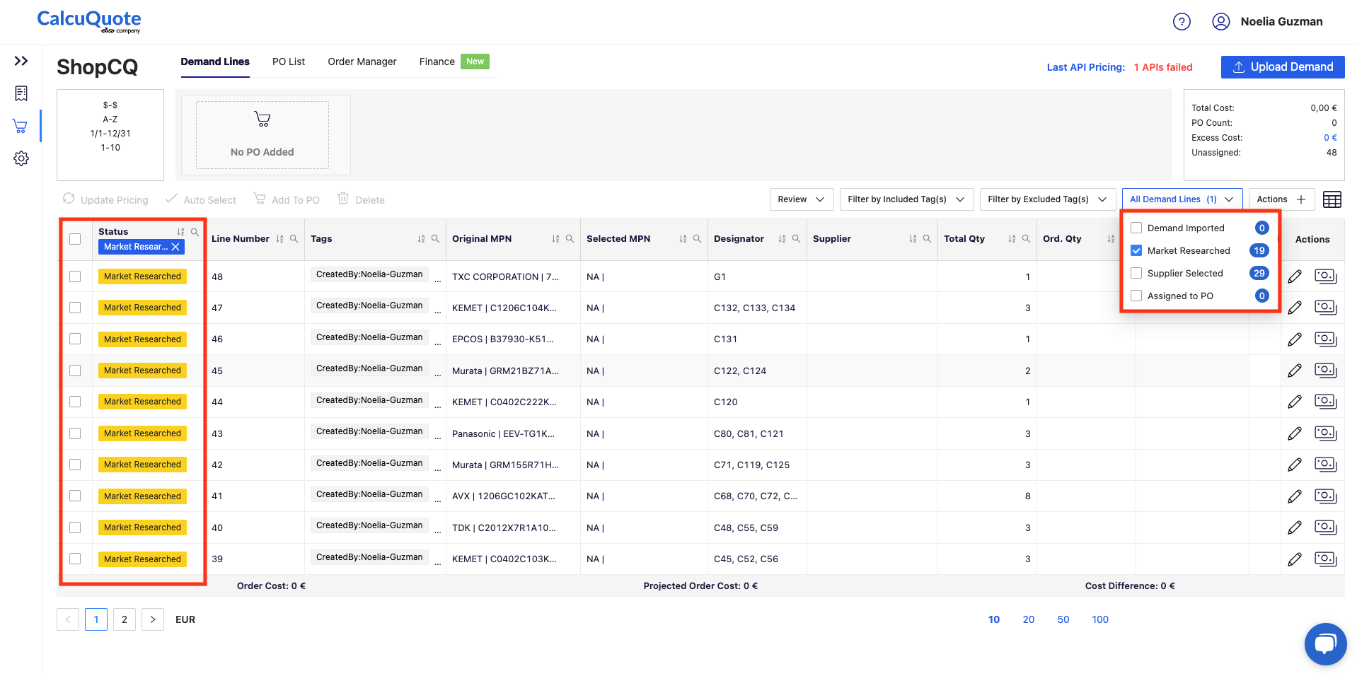Click the Delete toolbar button

coord(361,200)
